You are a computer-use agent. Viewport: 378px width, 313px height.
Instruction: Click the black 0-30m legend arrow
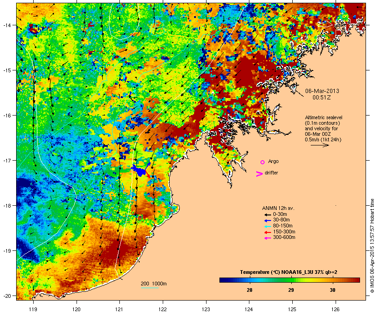(x=267, y=214)
